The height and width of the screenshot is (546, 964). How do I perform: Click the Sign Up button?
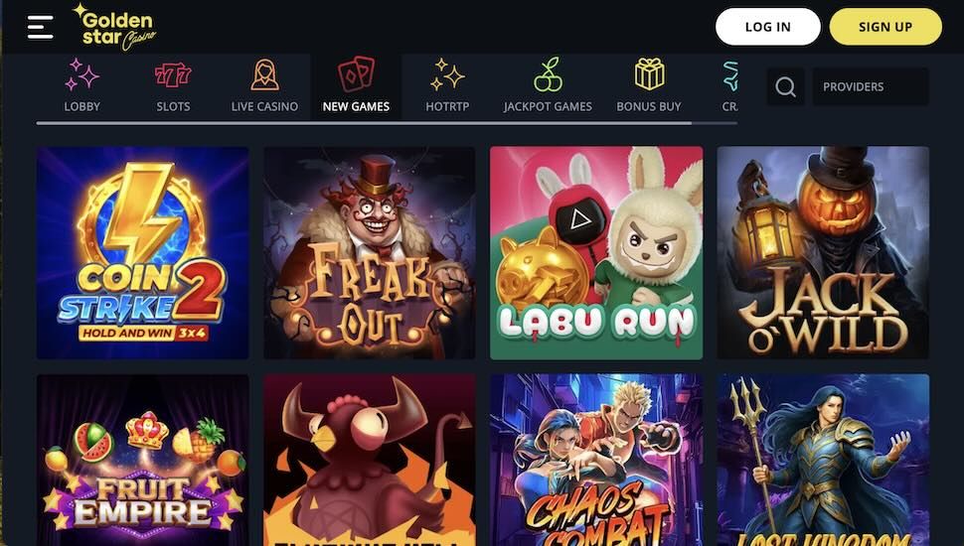coord(885,27)
